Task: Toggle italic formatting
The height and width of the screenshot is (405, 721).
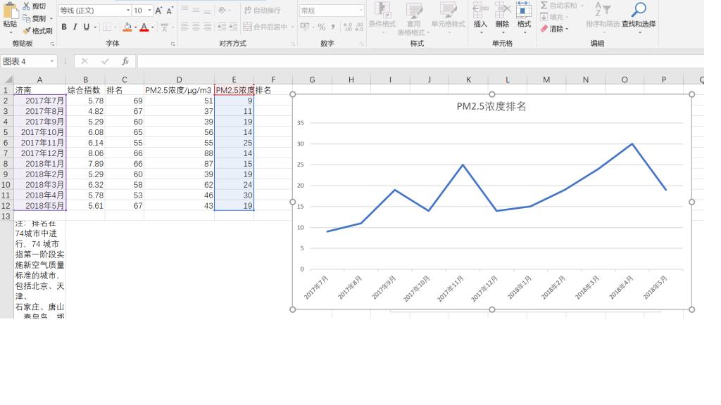Action: (75, 27)
